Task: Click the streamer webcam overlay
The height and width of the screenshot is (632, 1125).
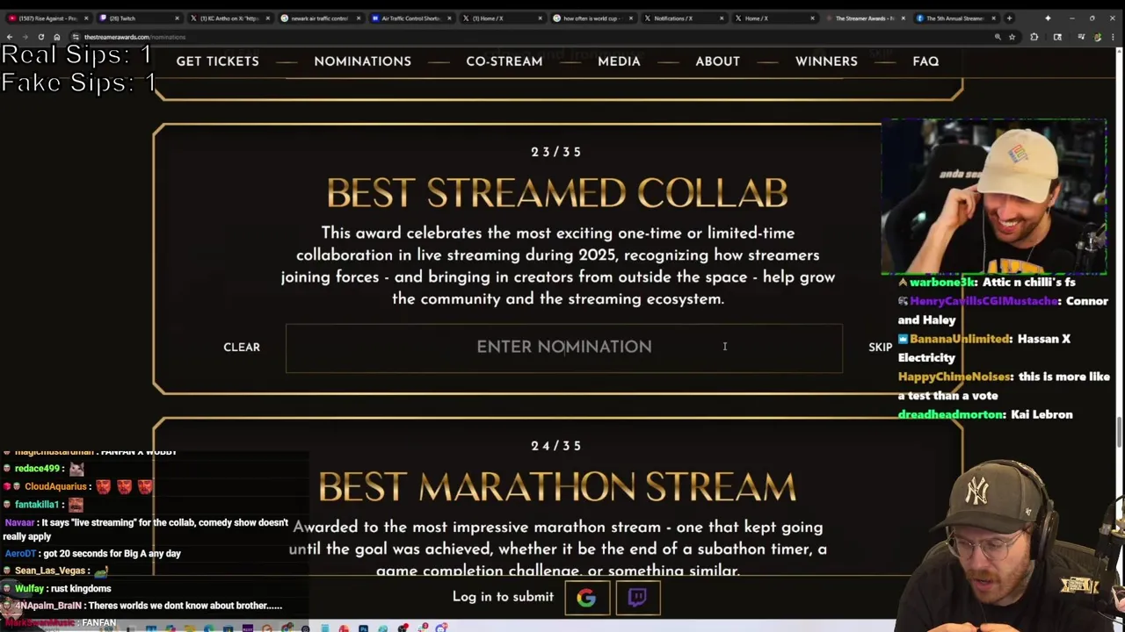Action: pyautogui.click(x=994, y=197)
